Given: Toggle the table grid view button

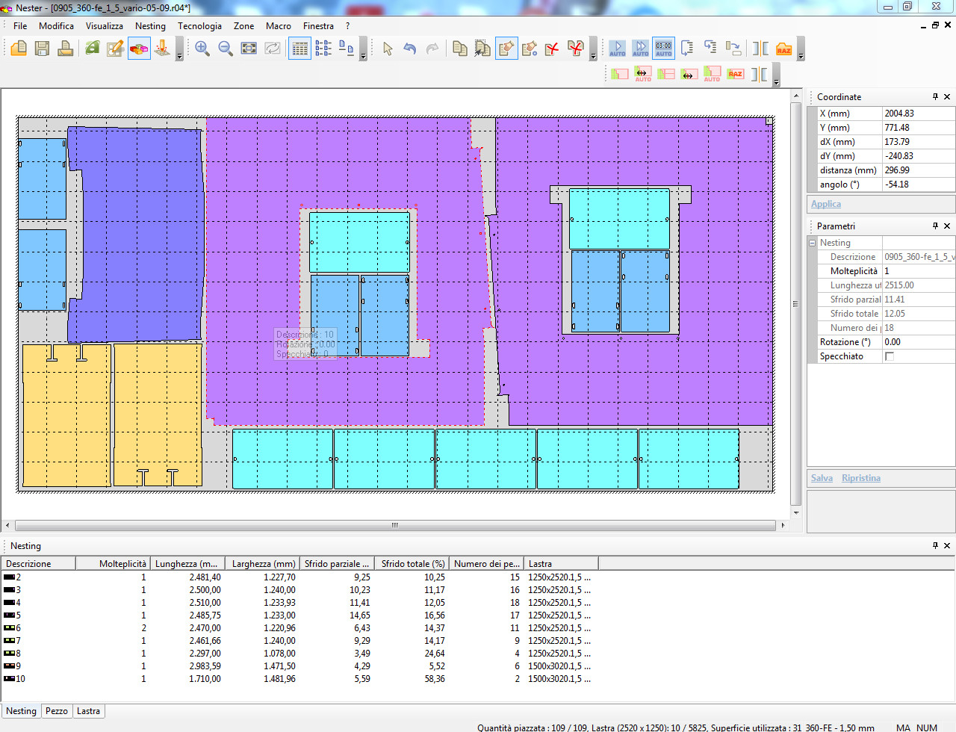Looking at the screenshot, I should 300,49.
